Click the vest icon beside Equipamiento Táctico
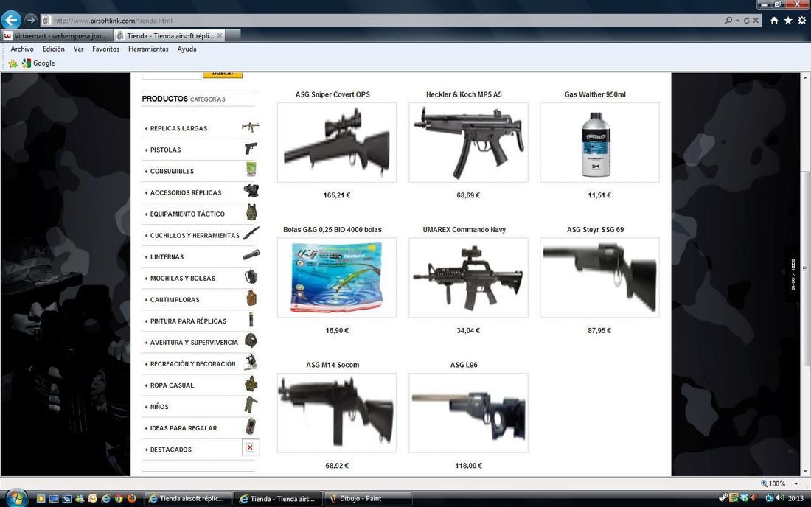This screenshot has height=507, width=811. [x=251, y=212]
